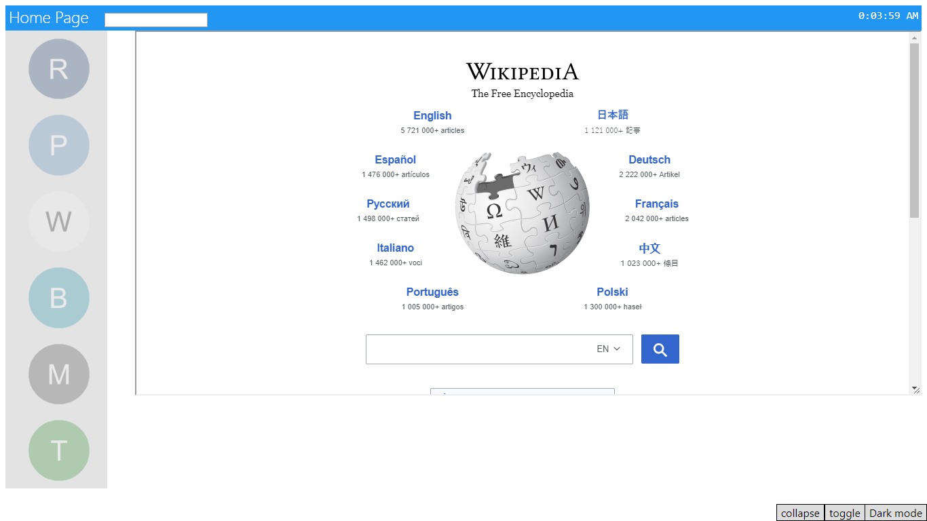Click 'The Free Encyclopedia' tagline
The height and width of the screenshot is (521, 927).
pyautogui.click(x=523, y=94)
